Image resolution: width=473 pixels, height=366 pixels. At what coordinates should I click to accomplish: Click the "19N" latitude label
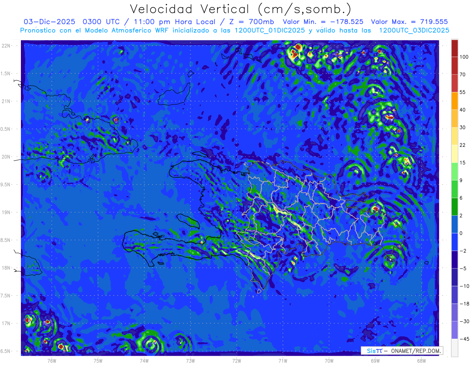tap(6, 212)
